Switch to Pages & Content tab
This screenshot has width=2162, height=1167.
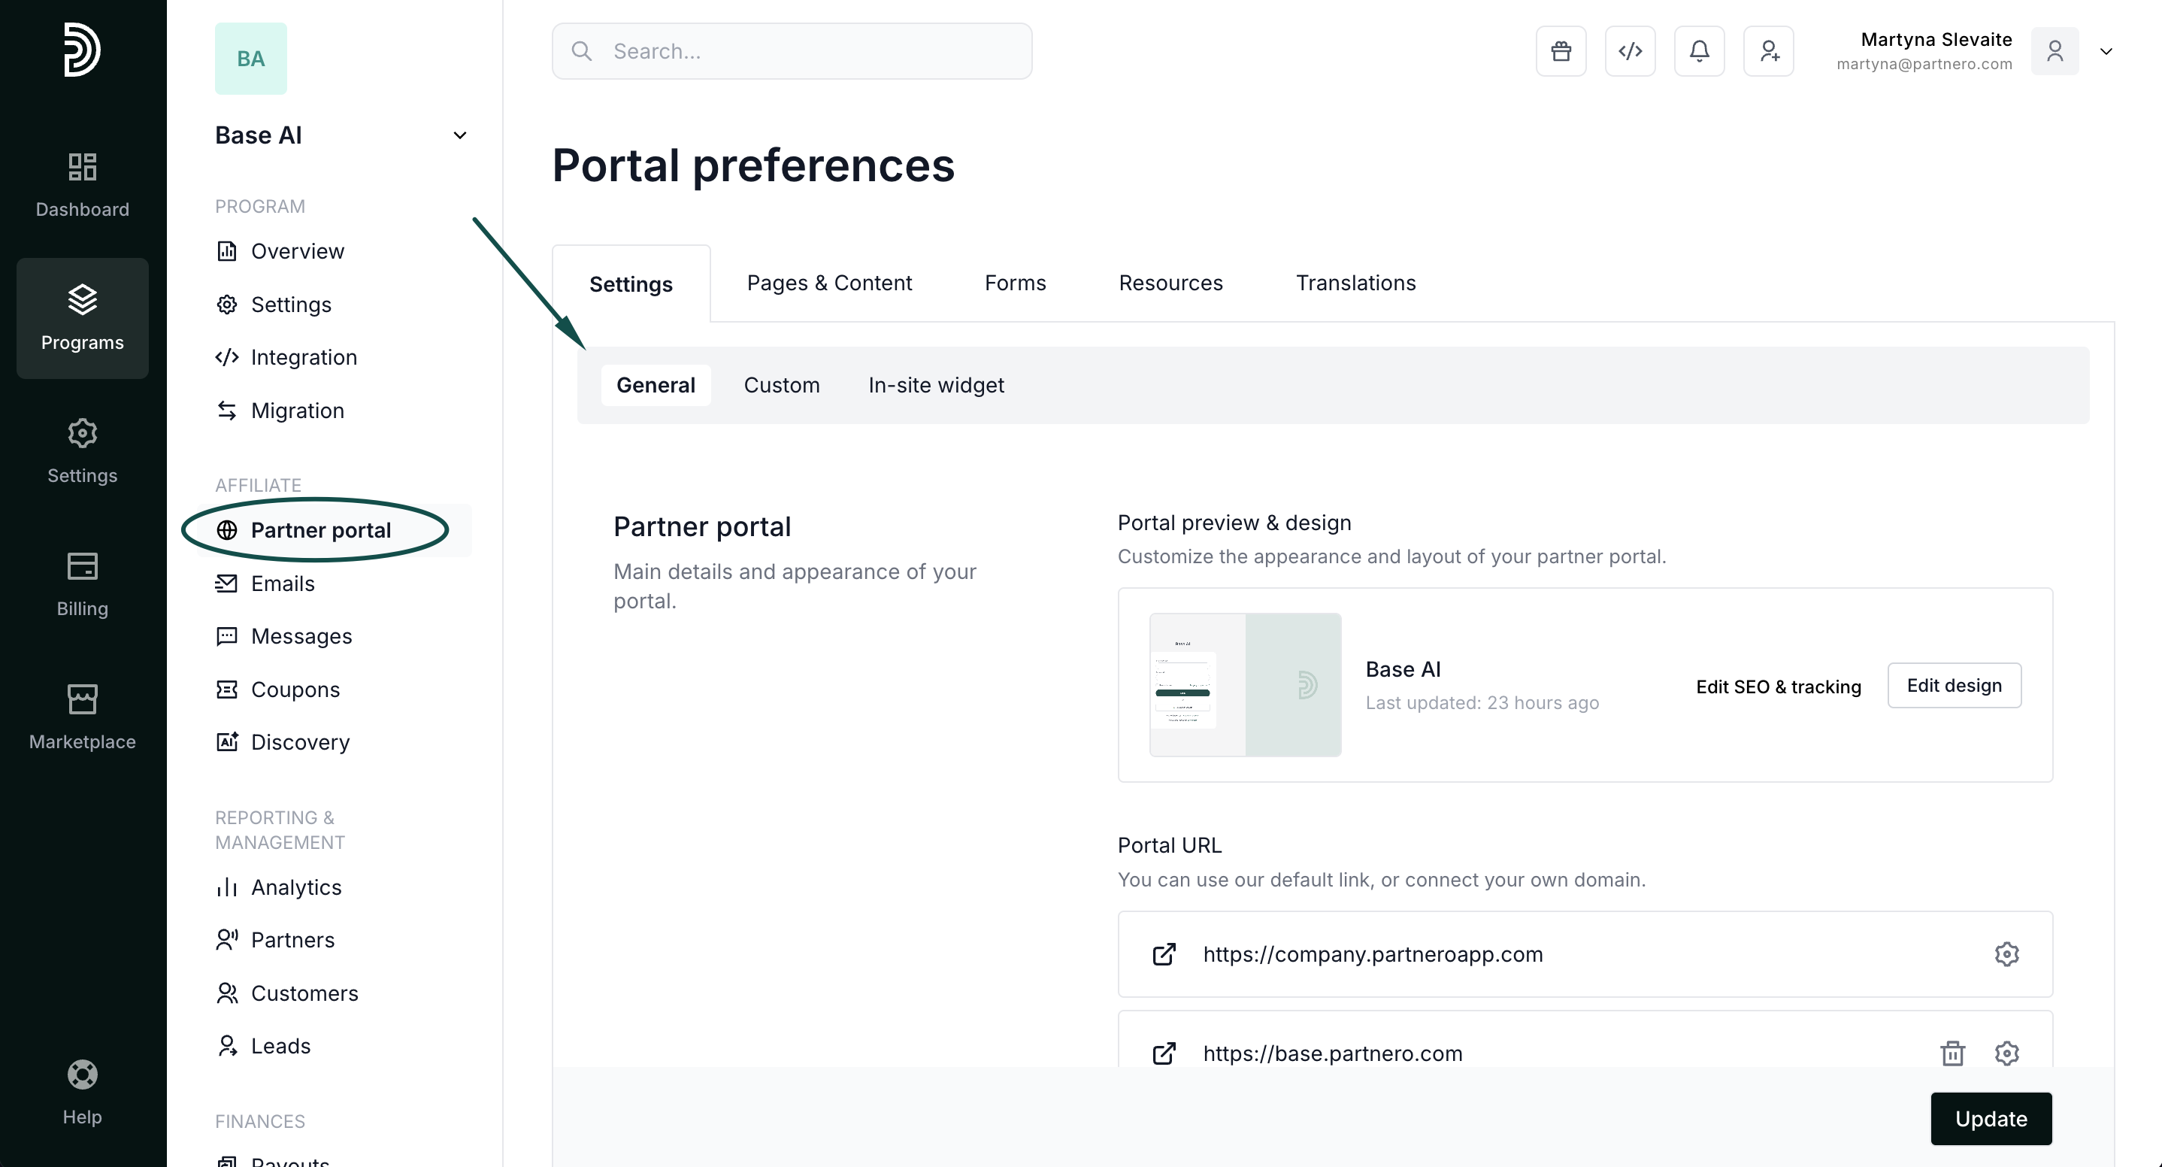click(x=828, y=283)
